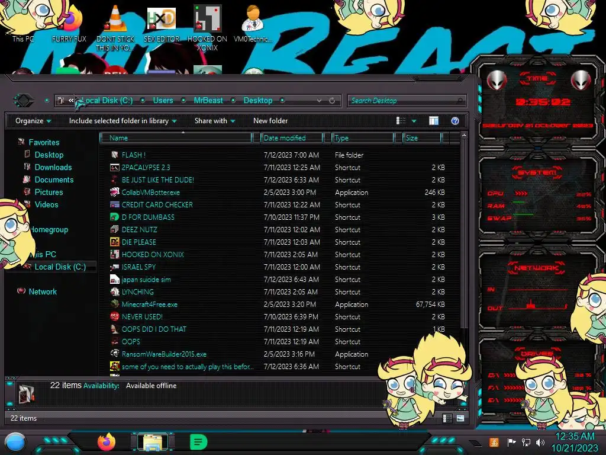Click the Explorer back navigation button

point(24,101)
